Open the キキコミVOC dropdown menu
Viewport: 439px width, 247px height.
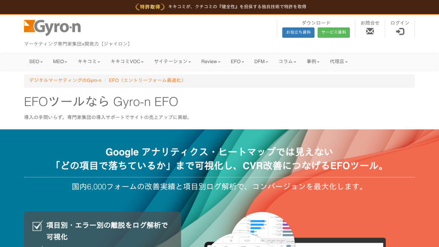tap(127, 62)
